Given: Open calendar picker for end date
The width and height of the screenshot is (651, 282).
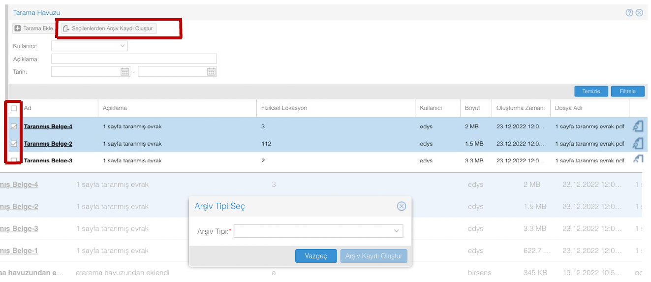Looking at the screenshot, I should (211, 72).
